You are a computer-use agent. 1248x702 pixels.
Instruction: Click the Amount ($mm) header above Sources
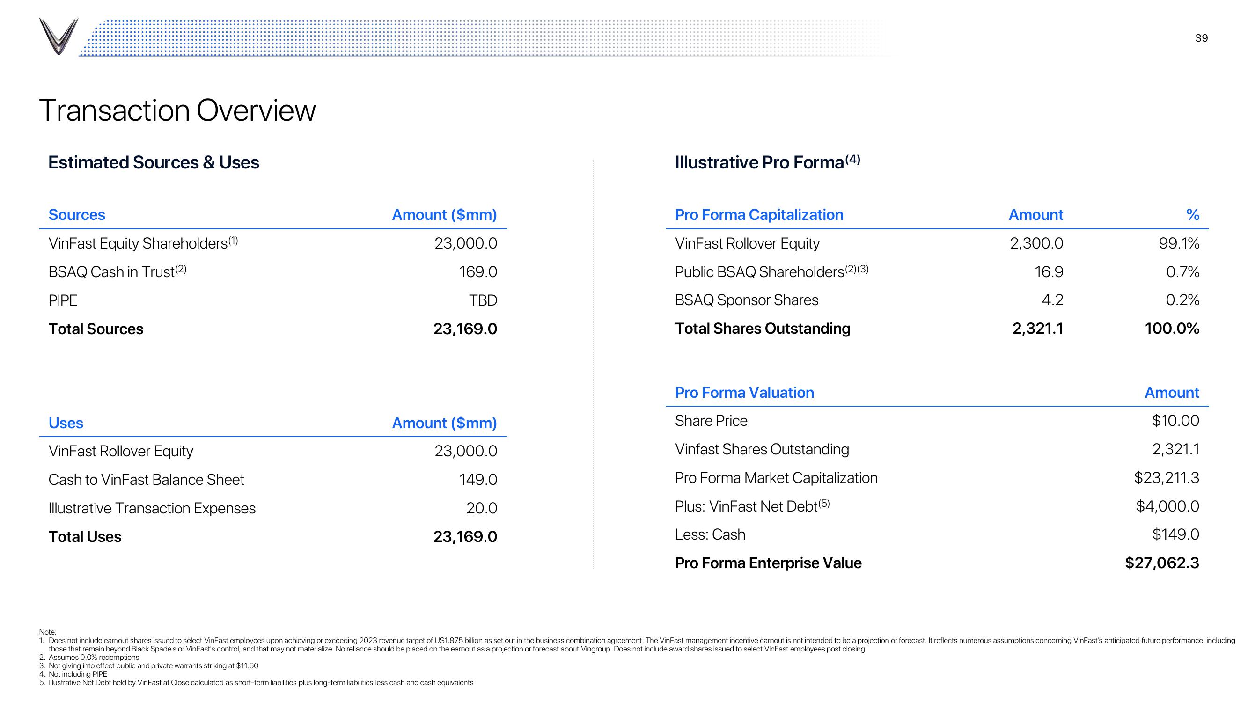[444, 215]
